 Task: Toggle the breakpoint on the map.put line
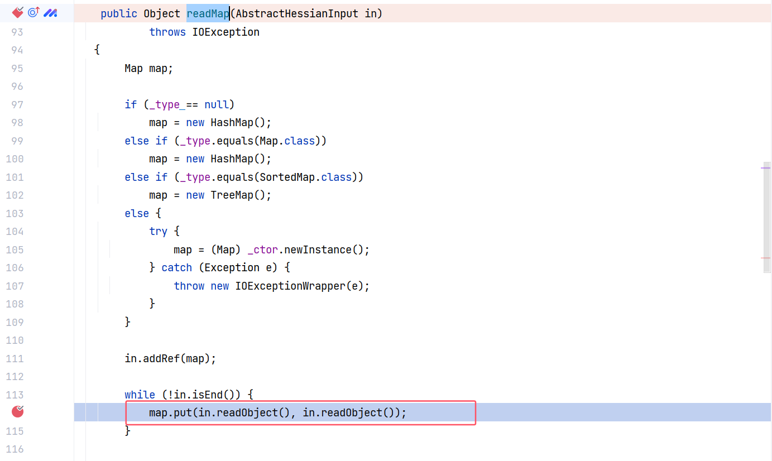17,412
